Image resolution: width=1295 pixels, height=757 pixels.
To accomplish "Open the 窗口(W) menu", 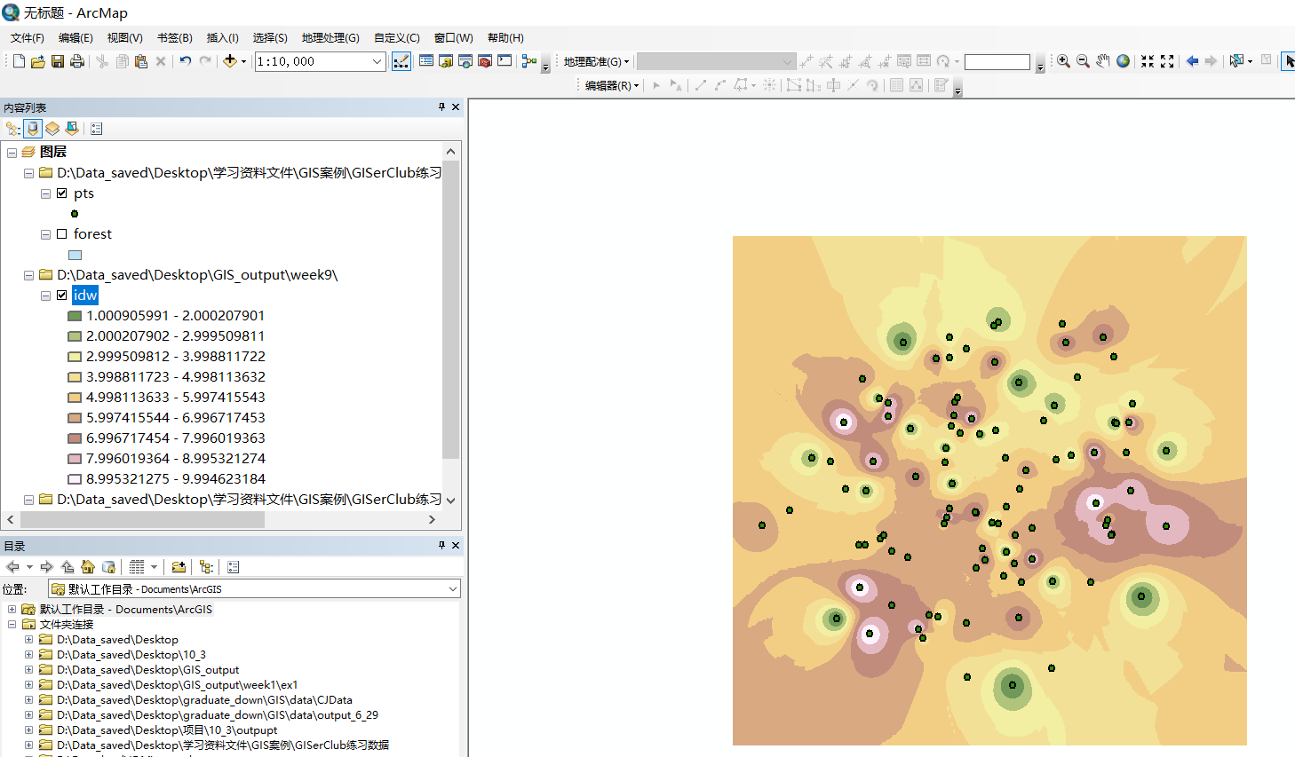I will (453, 37).
